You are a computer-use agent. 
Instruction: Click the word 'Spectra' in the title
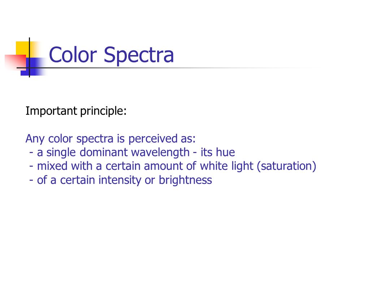139,56
